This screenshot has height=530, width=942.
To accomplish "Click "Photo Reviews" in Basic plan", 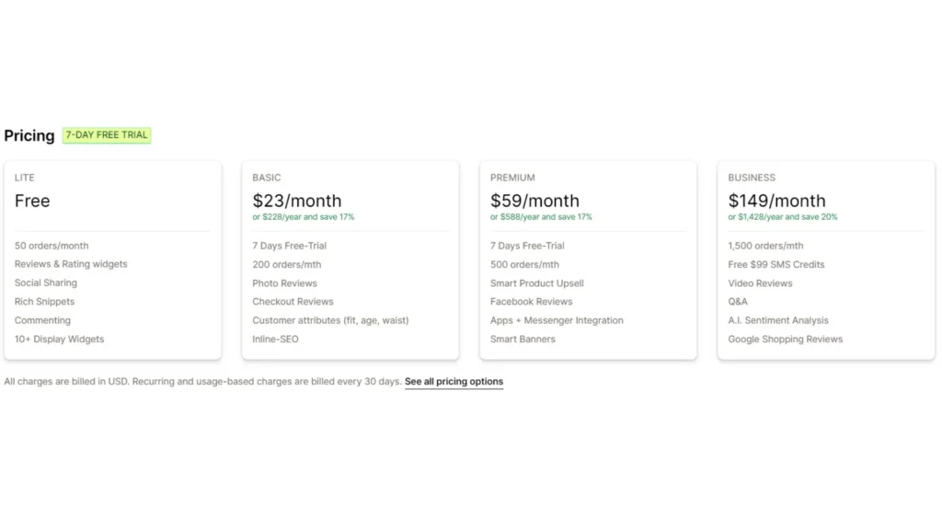I will coord(285,283).
